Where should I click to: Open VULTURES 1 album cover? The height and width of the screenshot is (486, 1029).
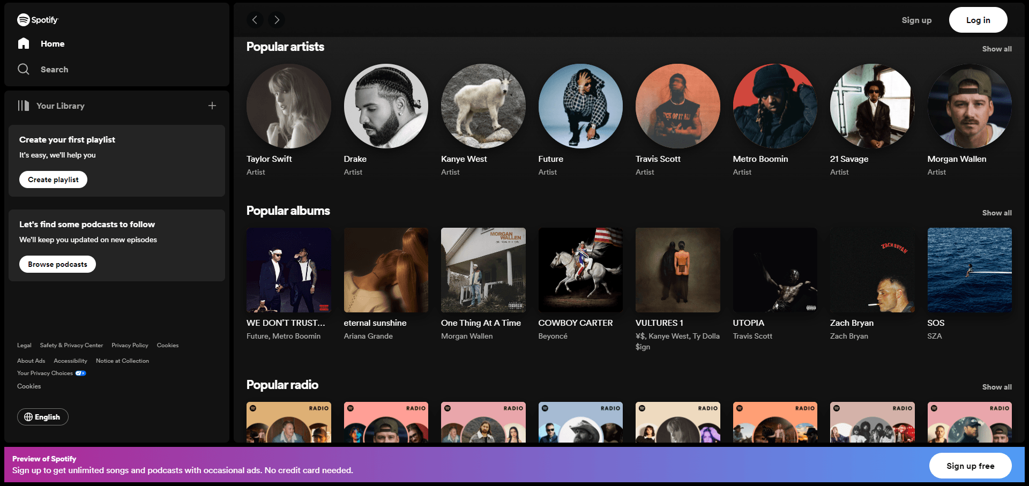coord(678,270)
